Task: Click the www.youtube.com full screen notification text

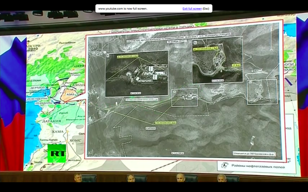Action: tap(123, 9)
